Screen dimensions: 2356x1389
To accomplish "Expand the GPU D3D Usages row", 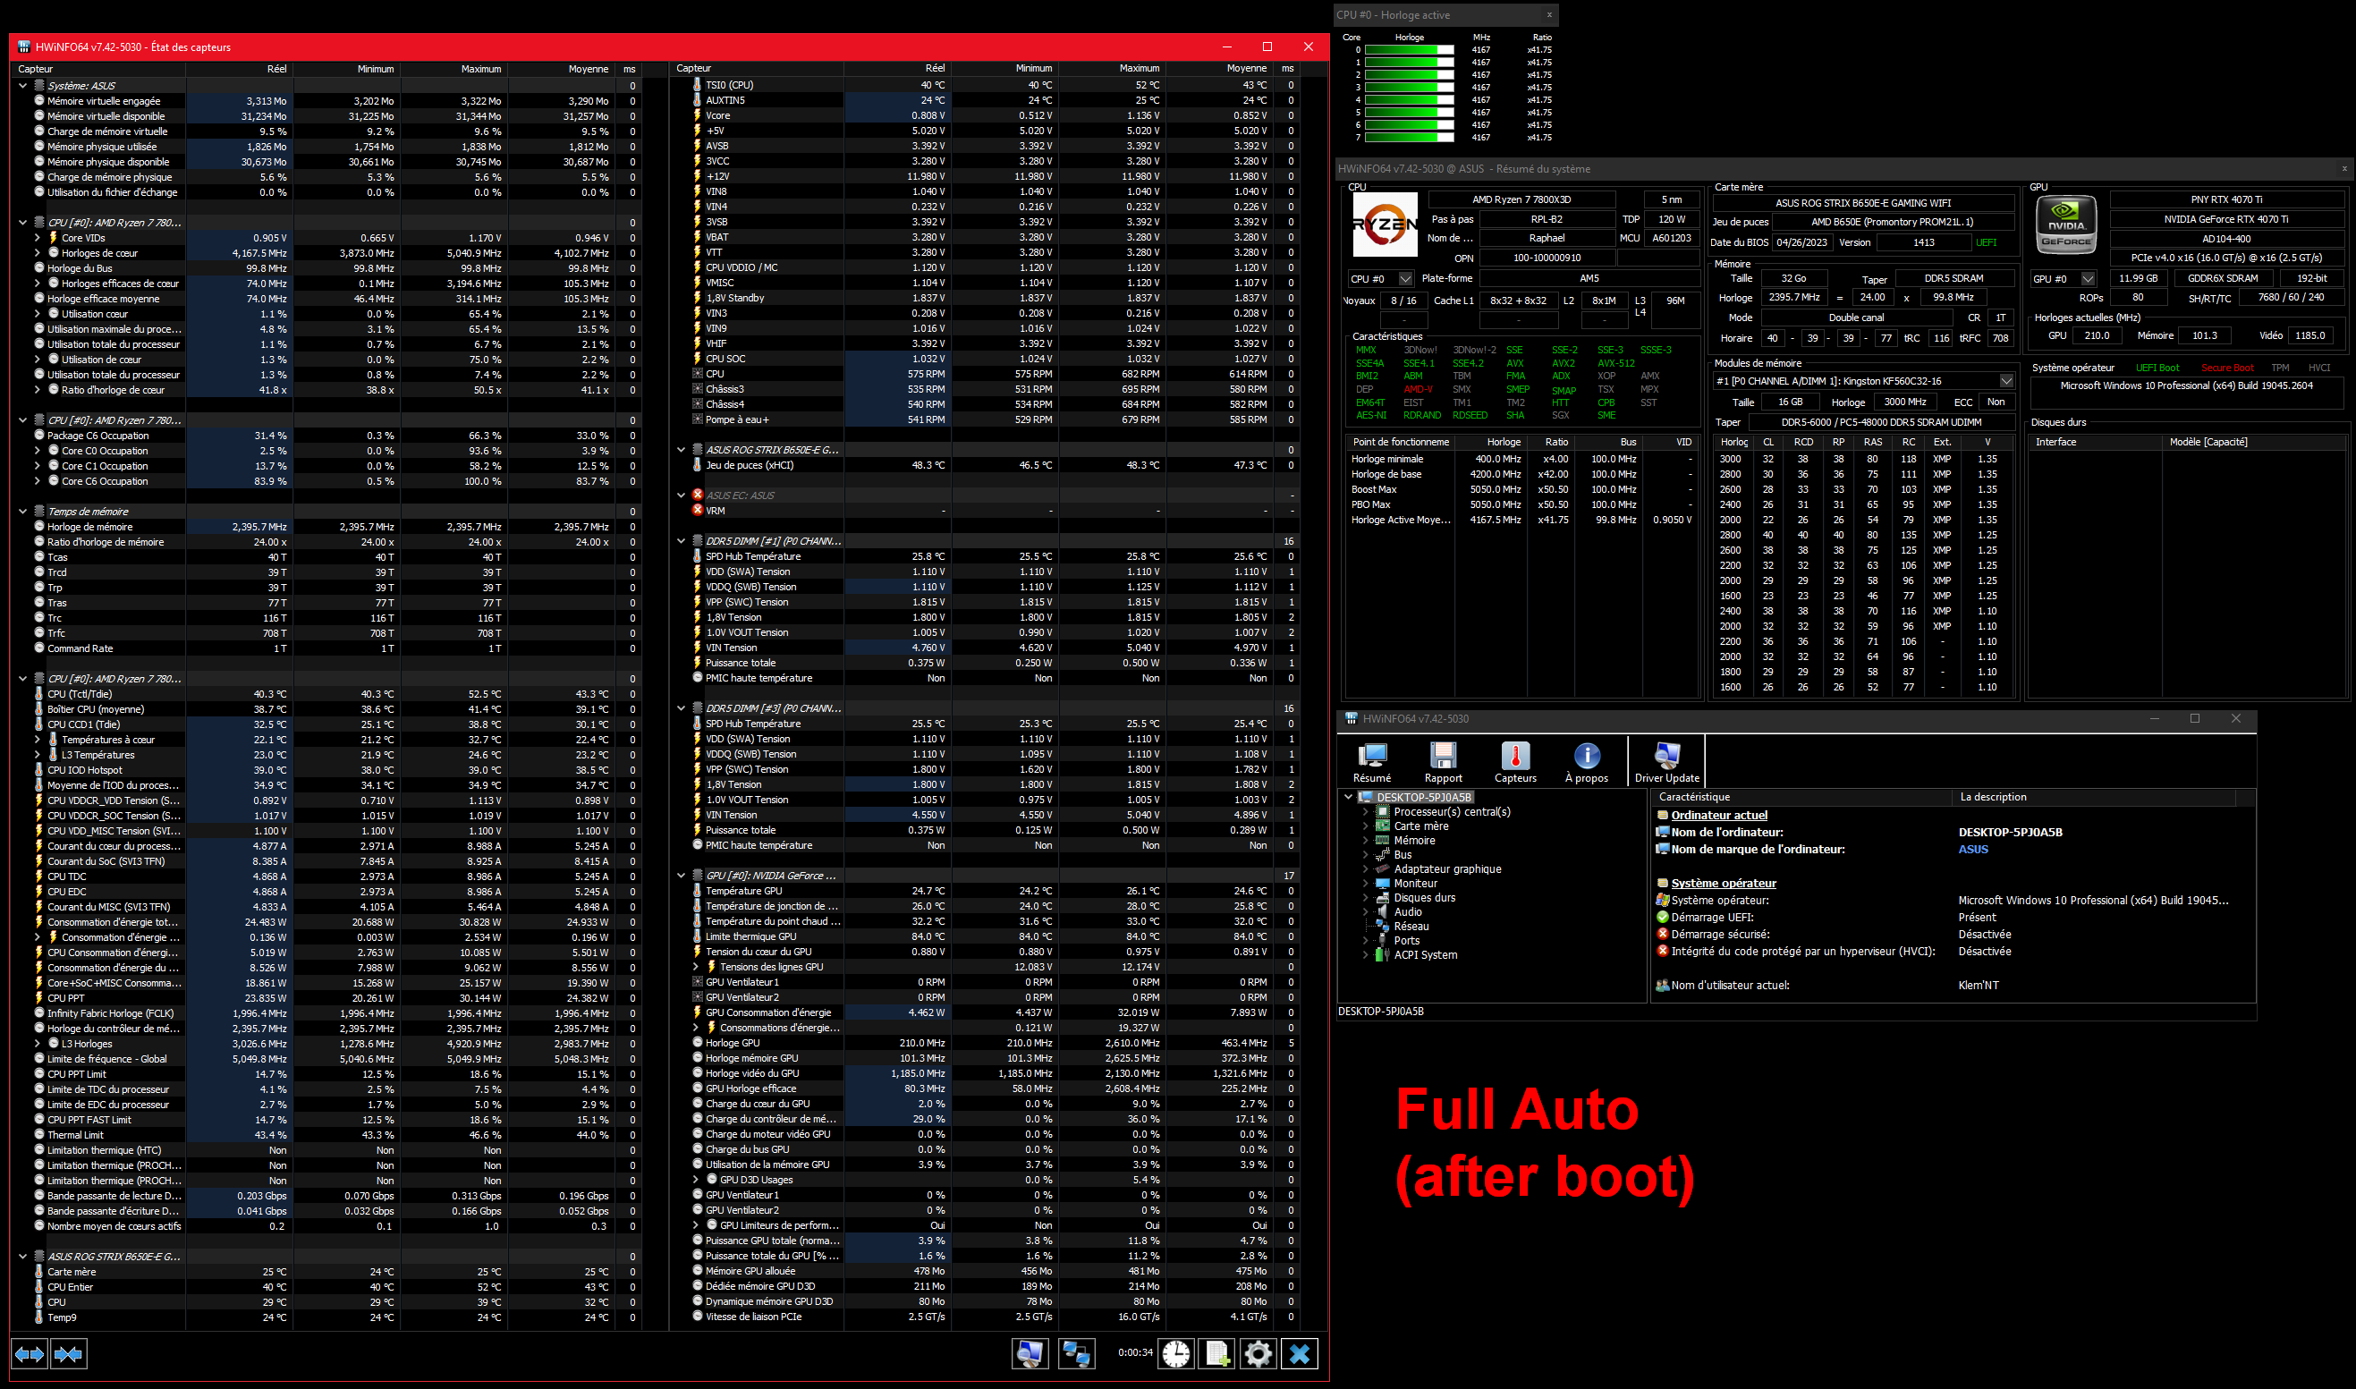I will click(696, 1180).
